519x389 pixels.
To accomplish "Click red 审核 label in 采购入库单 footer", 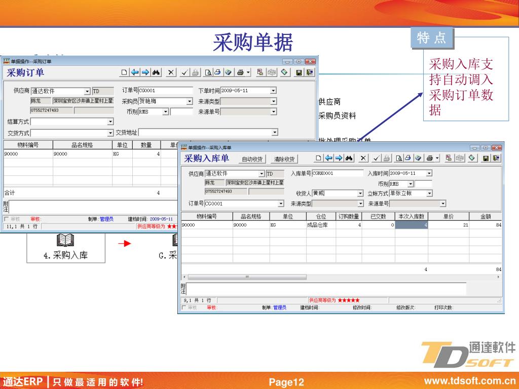I will [211, 307].
